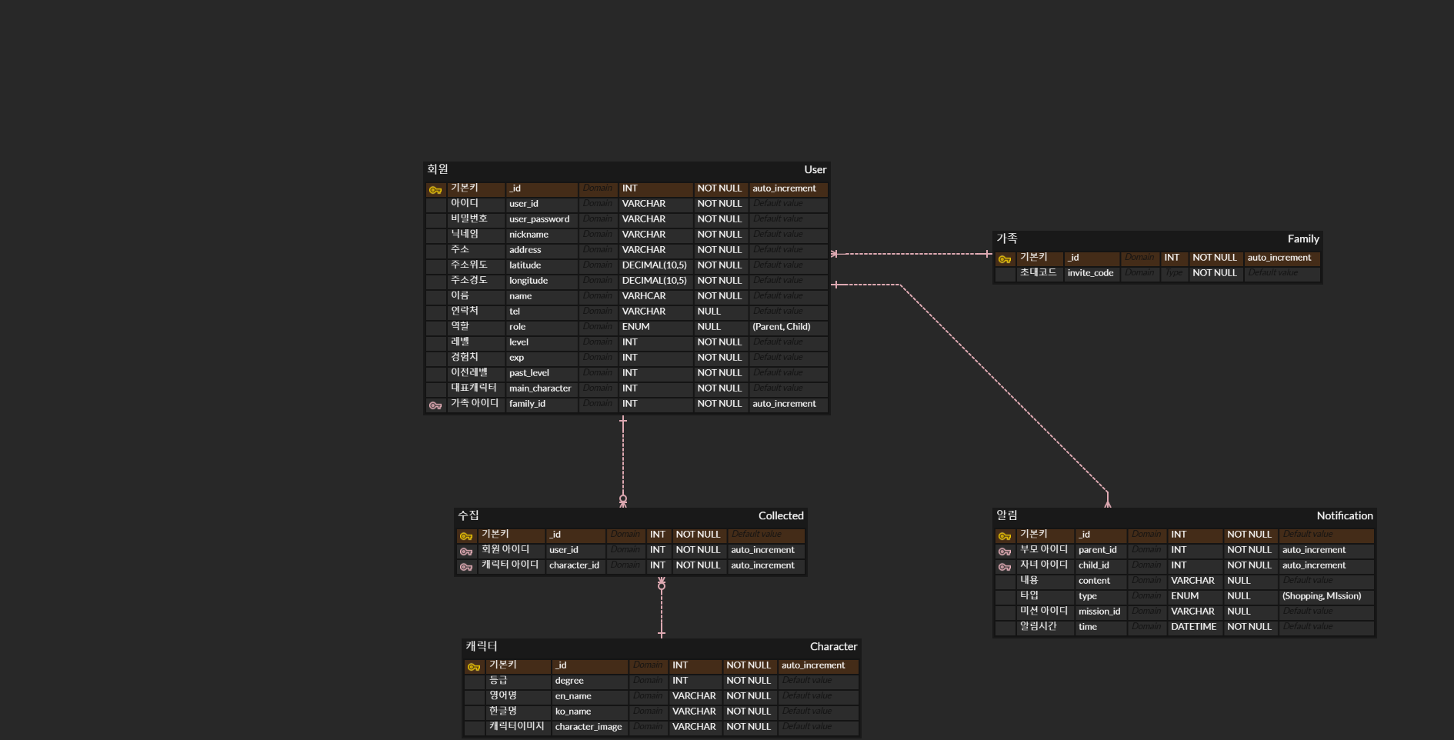Viewport: 1454px width, 740px height.
Task: Click the child_id column in Notification
Action: pyautogui.click(x=1093, y=565)
